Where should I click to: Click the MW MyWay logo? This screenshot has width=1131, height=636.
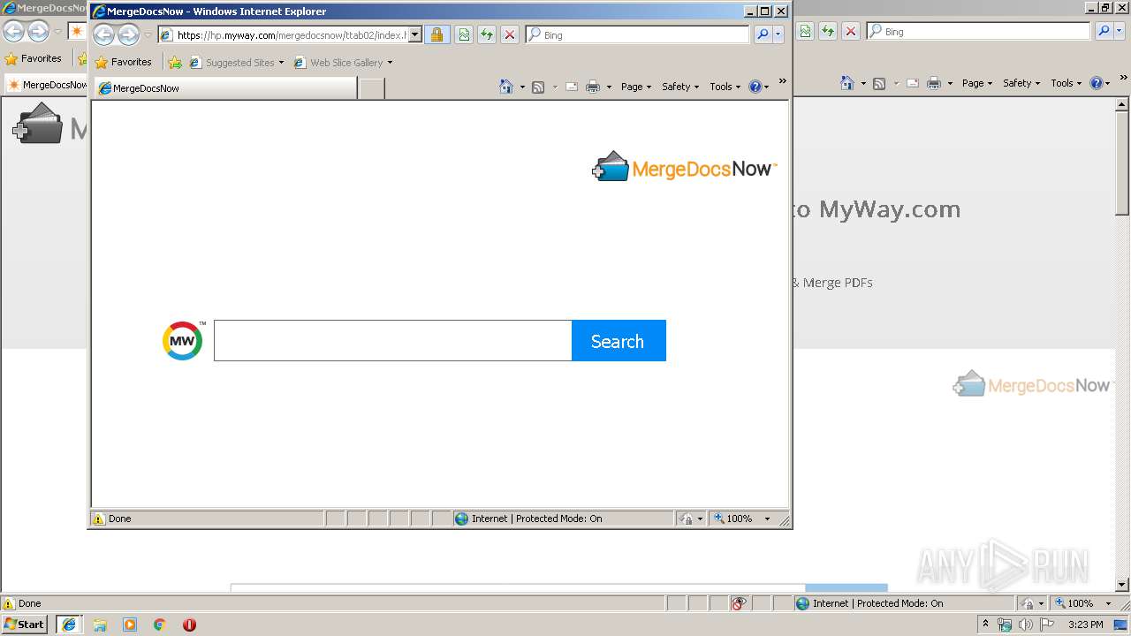tap(184, 340)
